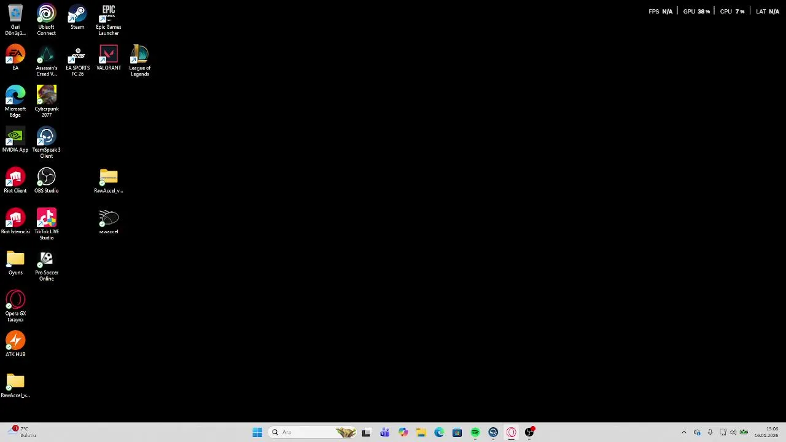The width and height of the screenshot is (786, 442).
Task: Open File Explorer from the taskbar
Action: point(421,433)
